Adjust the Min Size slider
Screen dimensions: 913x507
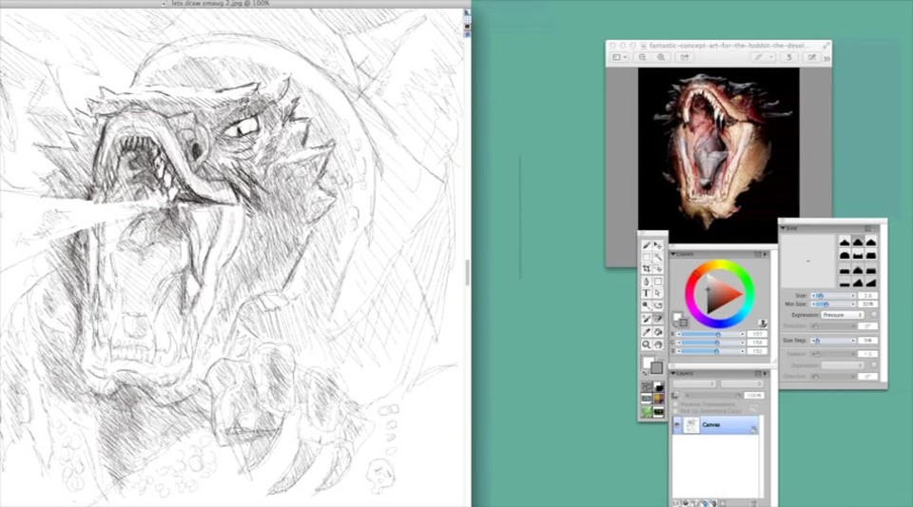[833, 303]
